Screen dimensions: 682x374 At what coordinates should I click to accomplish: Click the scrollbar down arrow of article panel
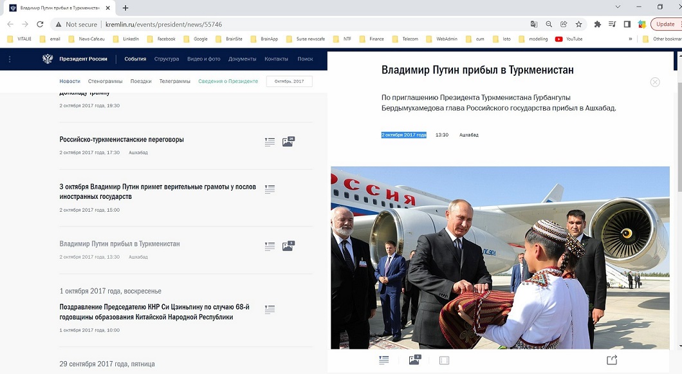pos(680,346)
